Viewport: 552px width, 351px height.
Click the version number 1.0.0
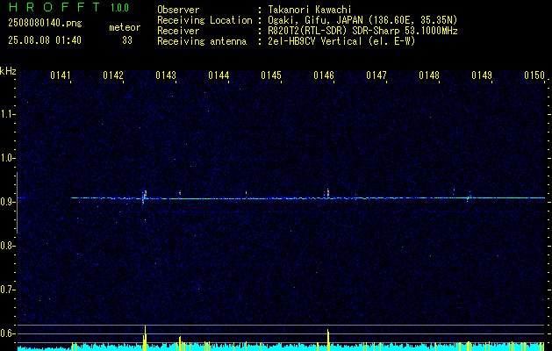[119, 8]
